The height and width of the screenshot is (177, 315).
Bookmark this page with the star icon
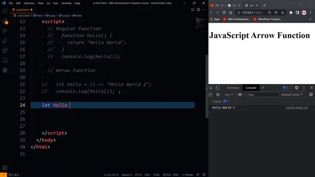coord(283,12)
